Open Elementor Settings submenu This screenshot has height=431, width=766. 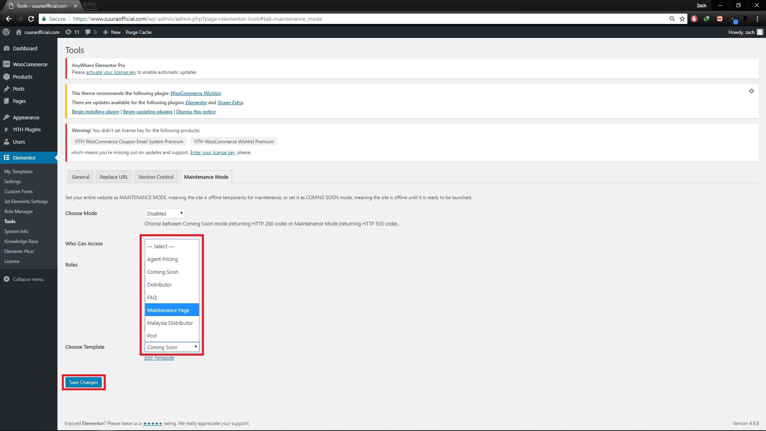12,182
